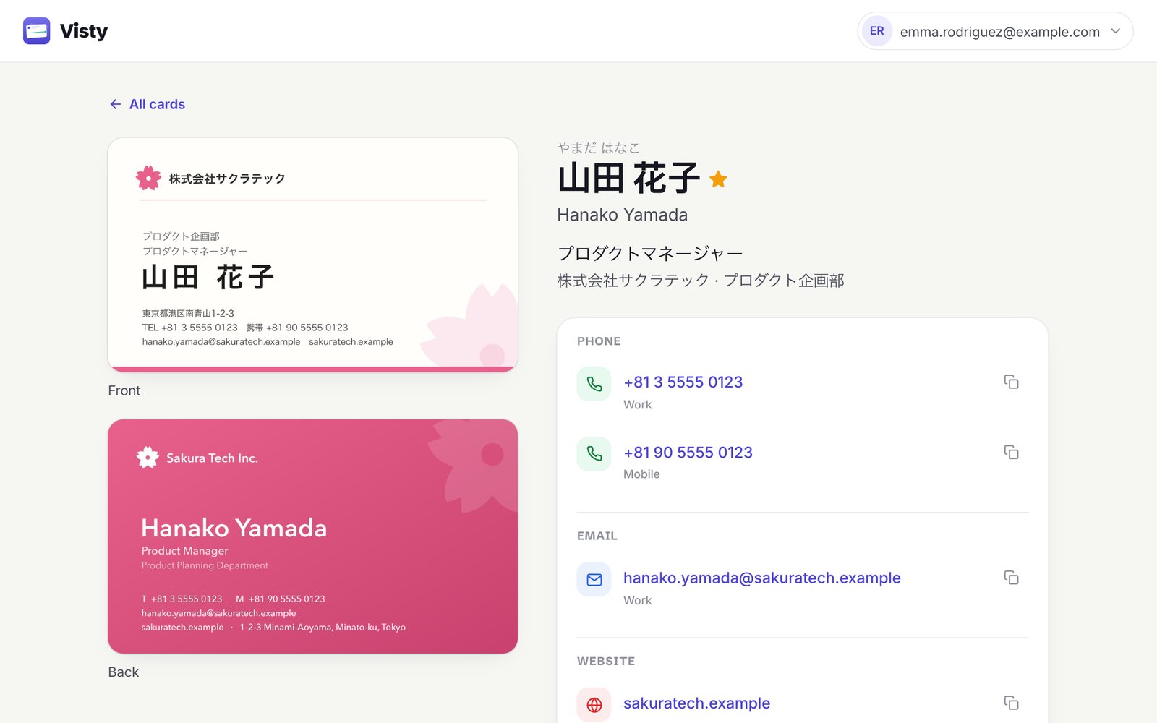Click the PHONE section label
Screen dimensions: 1157x723
[x=599, y=341]
